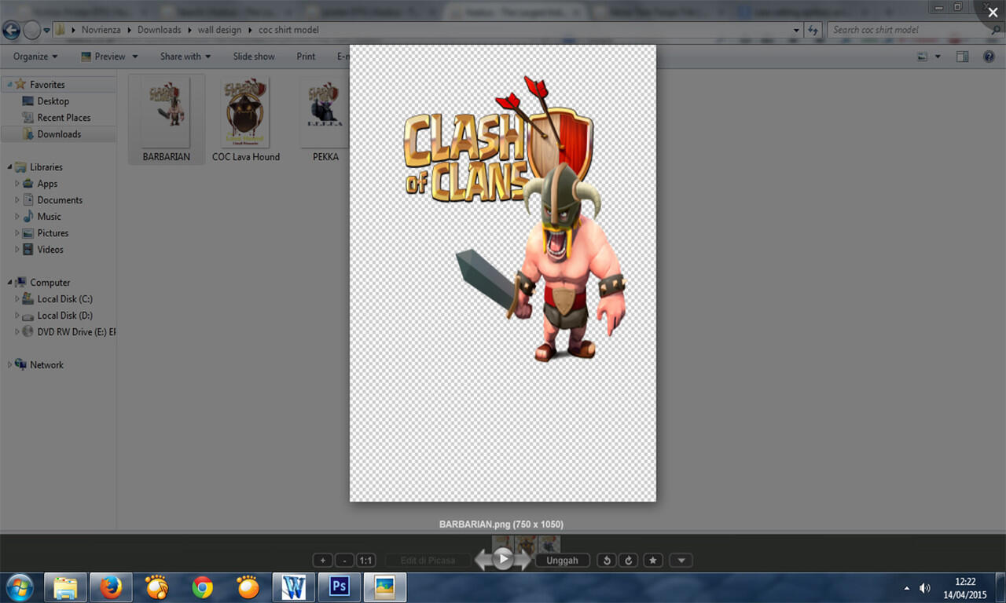The height and width of the screenshot is (603, 1006).
Task: Open the Preview dropdown arrow
Action: pos(135,57)
